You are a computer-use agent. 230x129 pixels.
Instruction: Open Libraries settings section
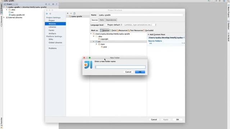[52, 27]
